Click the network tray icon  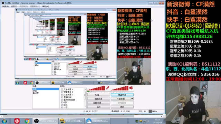click(145, 121)
